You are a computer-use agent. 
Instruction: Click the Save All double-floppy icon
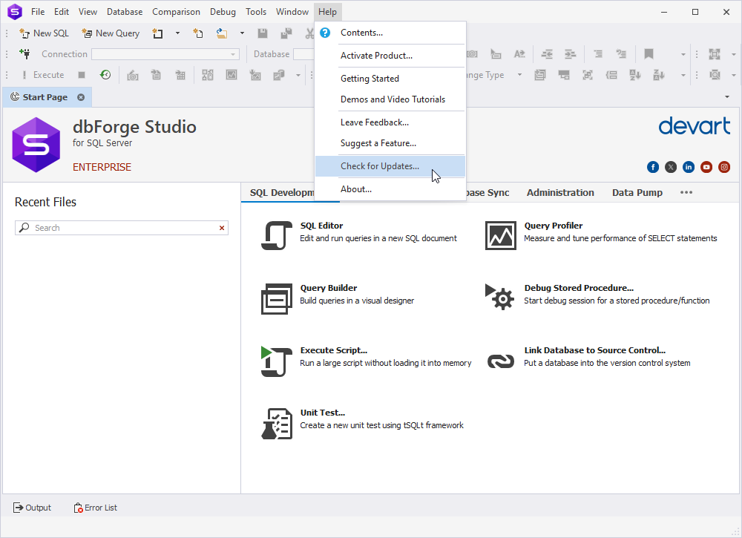pyautogui.click(x=286, y=33)
